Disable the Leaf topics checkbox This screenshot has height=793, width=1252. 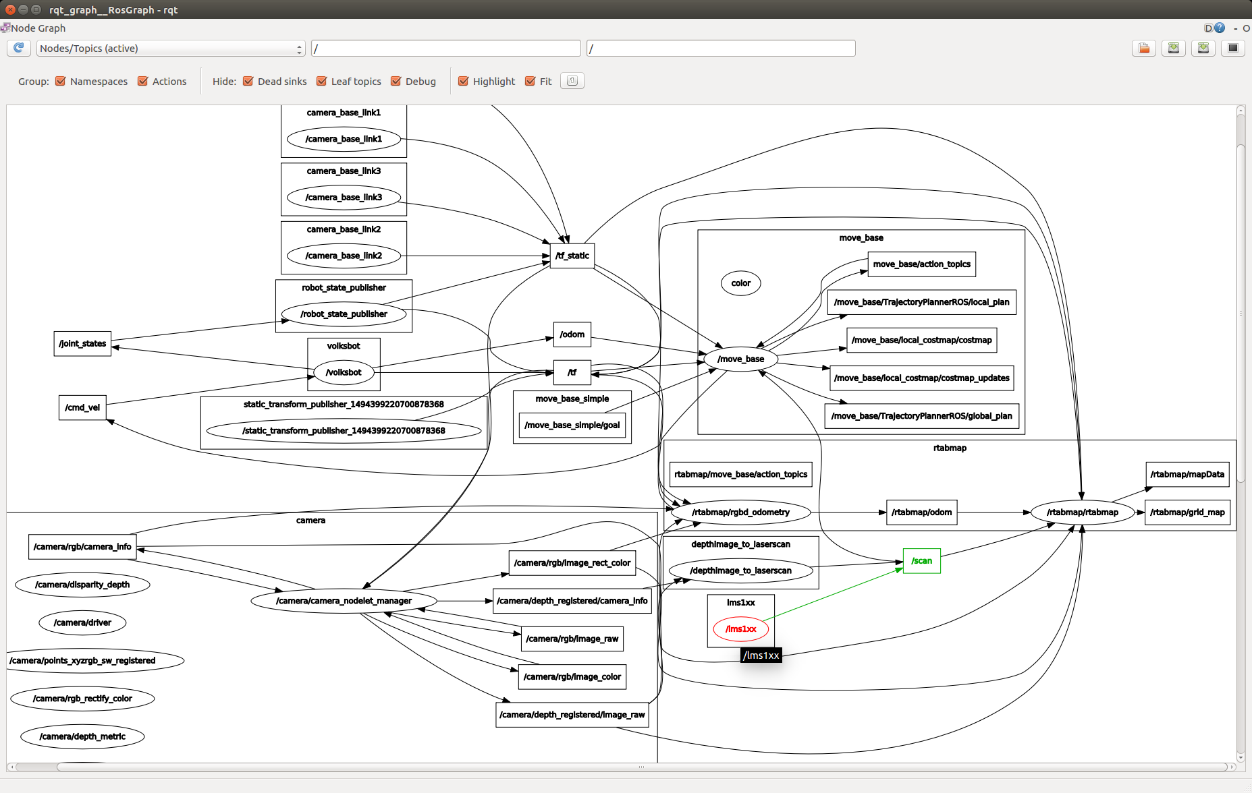(322, 82)
